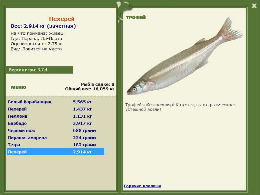Click the Версия игры: 3.7.4 bar
This screenshot has height=195, width=260.
point(39,70)
